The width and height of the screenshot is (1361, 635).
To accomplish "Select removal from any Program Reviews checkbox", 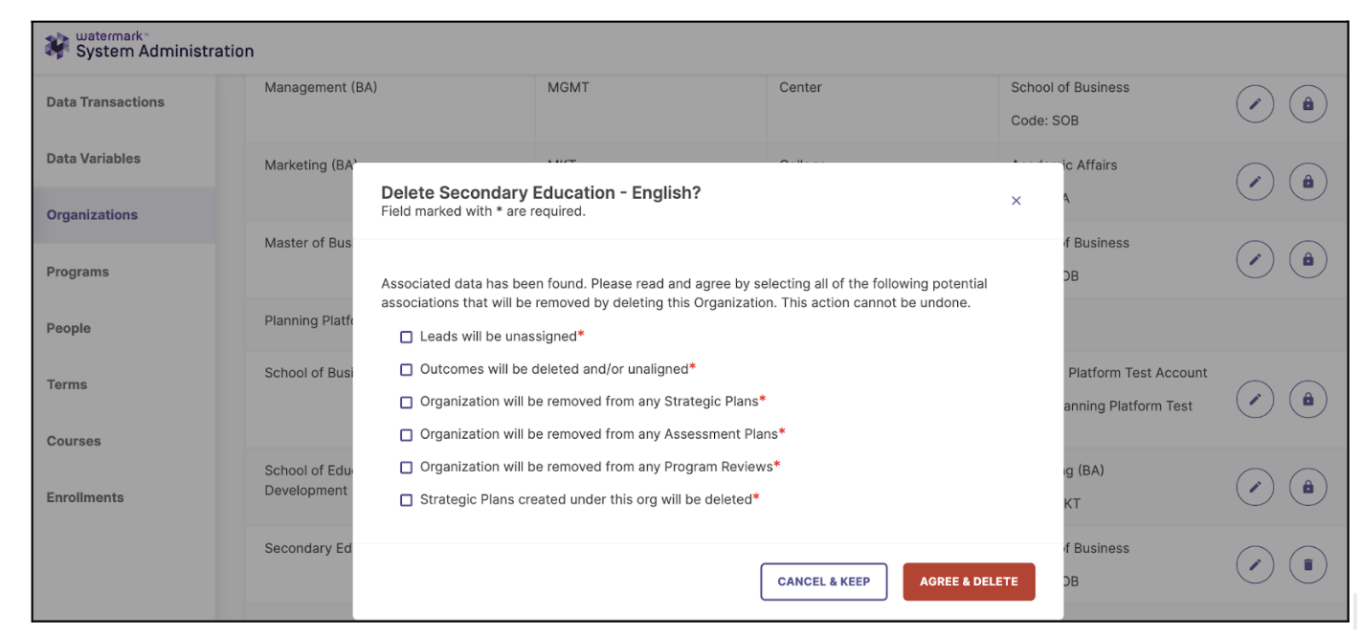I will coord(407,467).
